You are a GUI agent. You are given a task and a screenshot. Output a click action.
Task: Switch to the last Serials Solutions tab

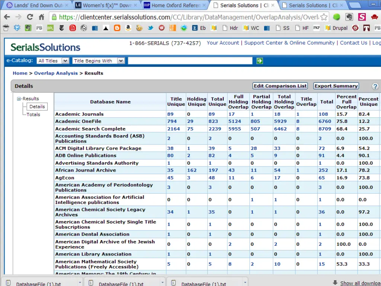pyautogui.click(x=312, y=5)
